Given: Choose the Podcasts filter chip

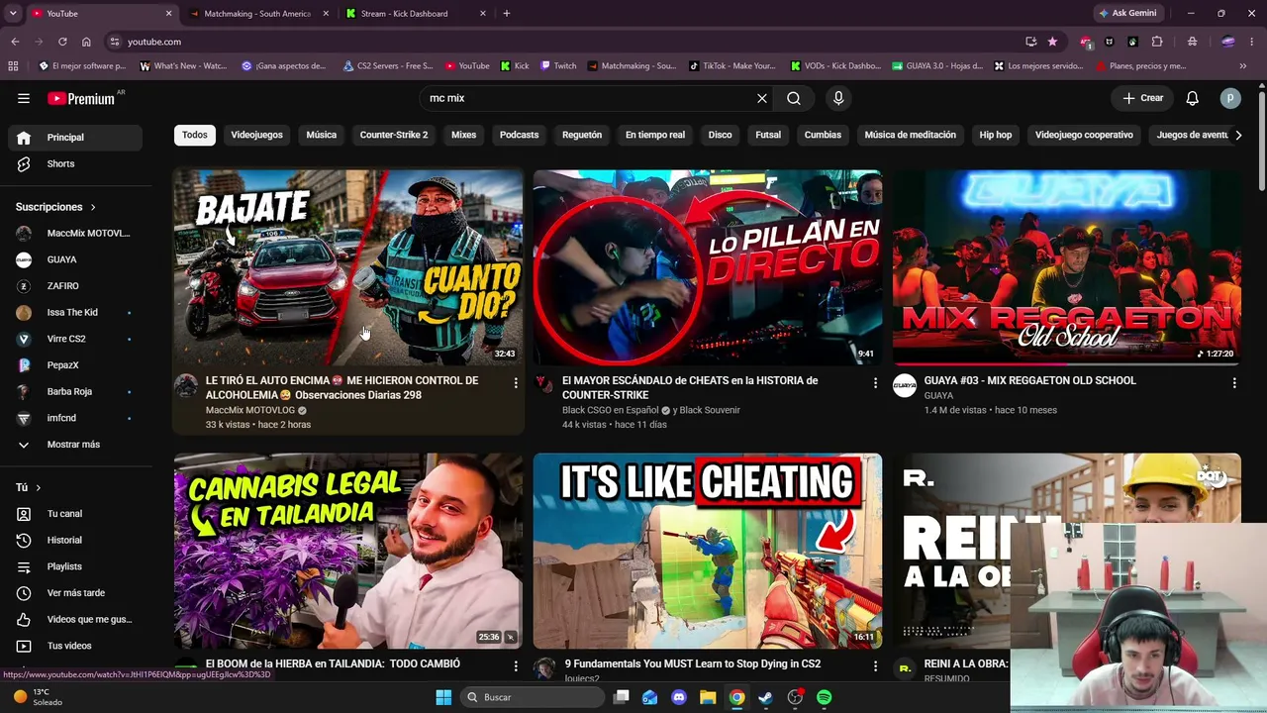Looking at the screenshot, I should tap(519, 135).
